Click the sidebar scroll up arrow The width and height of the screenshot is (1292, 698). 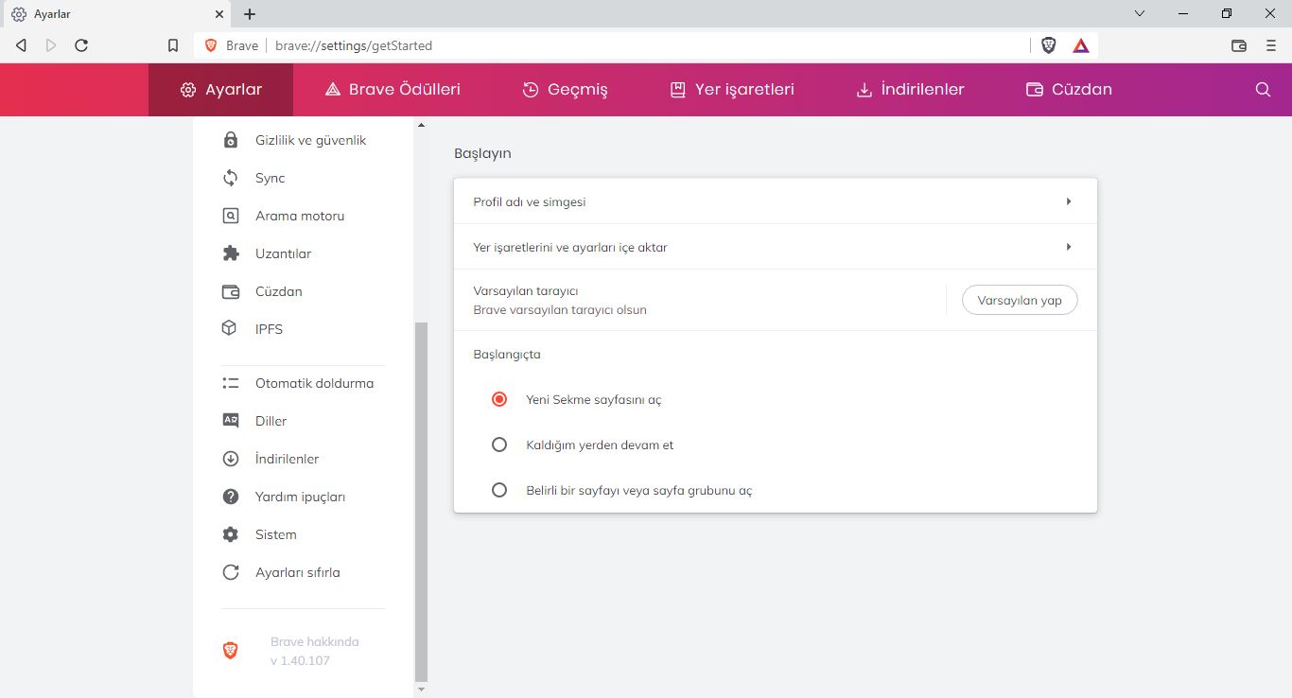pos(422,125)
